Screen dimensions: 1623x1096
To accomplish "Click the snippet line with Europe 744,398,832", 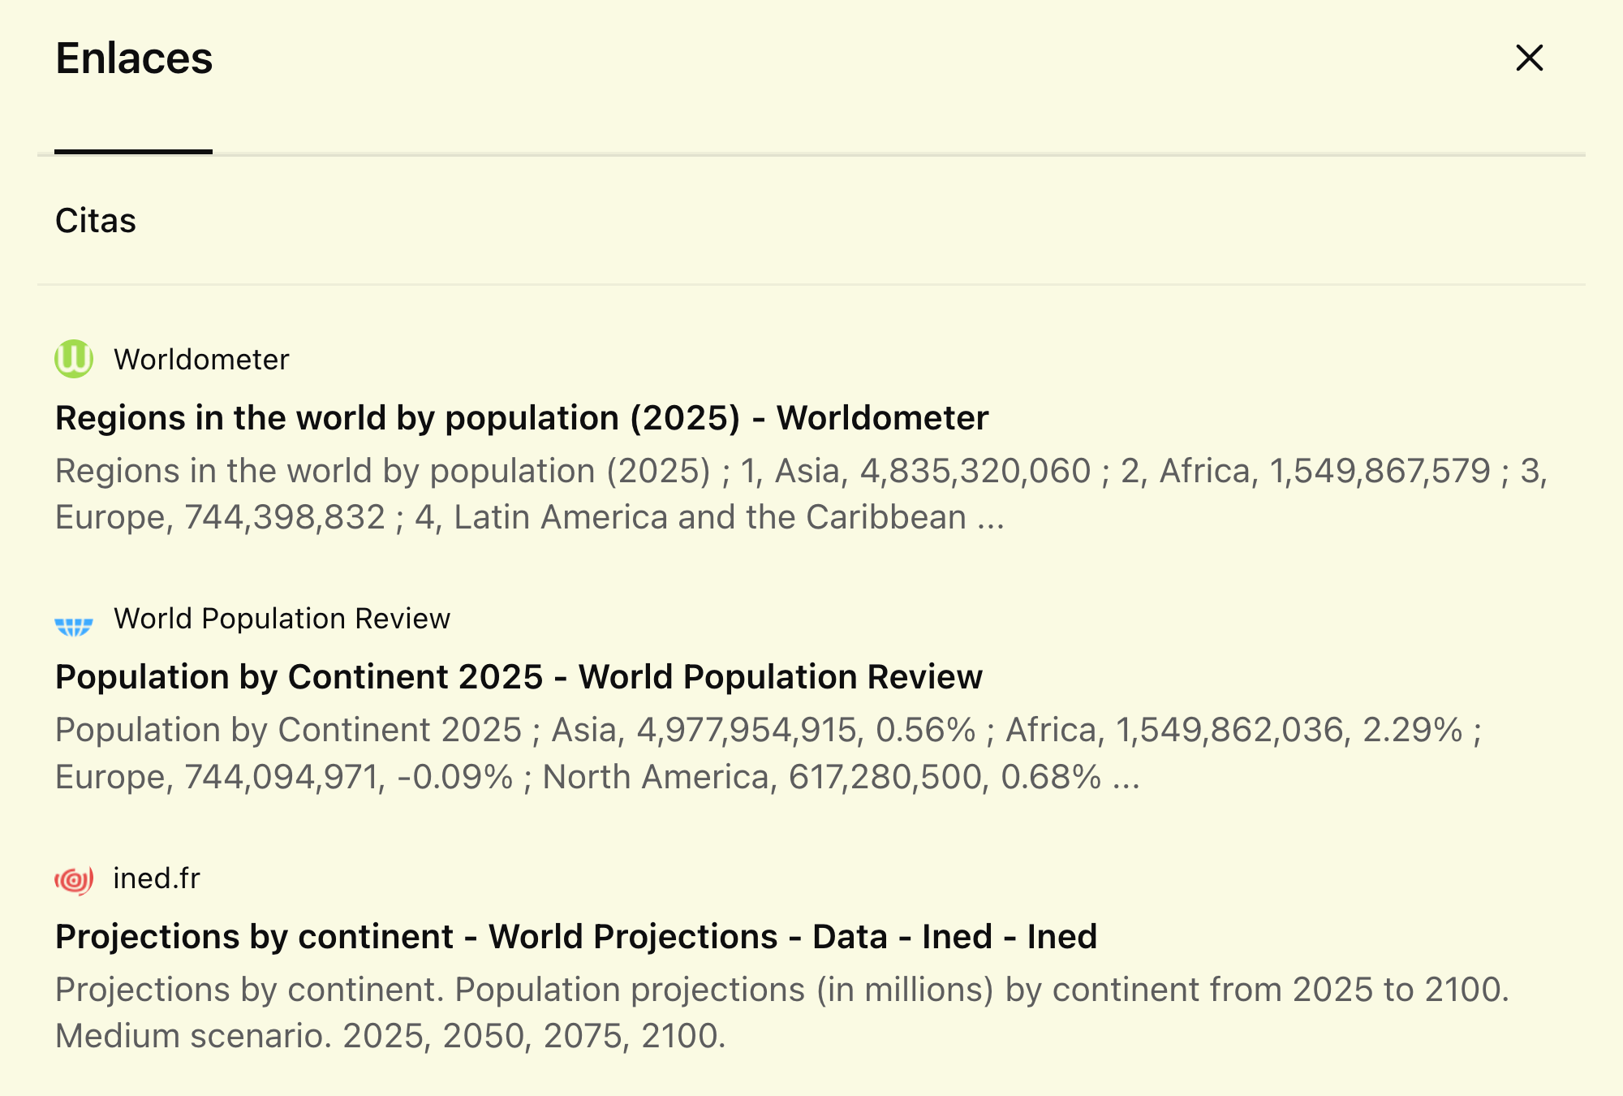I will [530, 518].
